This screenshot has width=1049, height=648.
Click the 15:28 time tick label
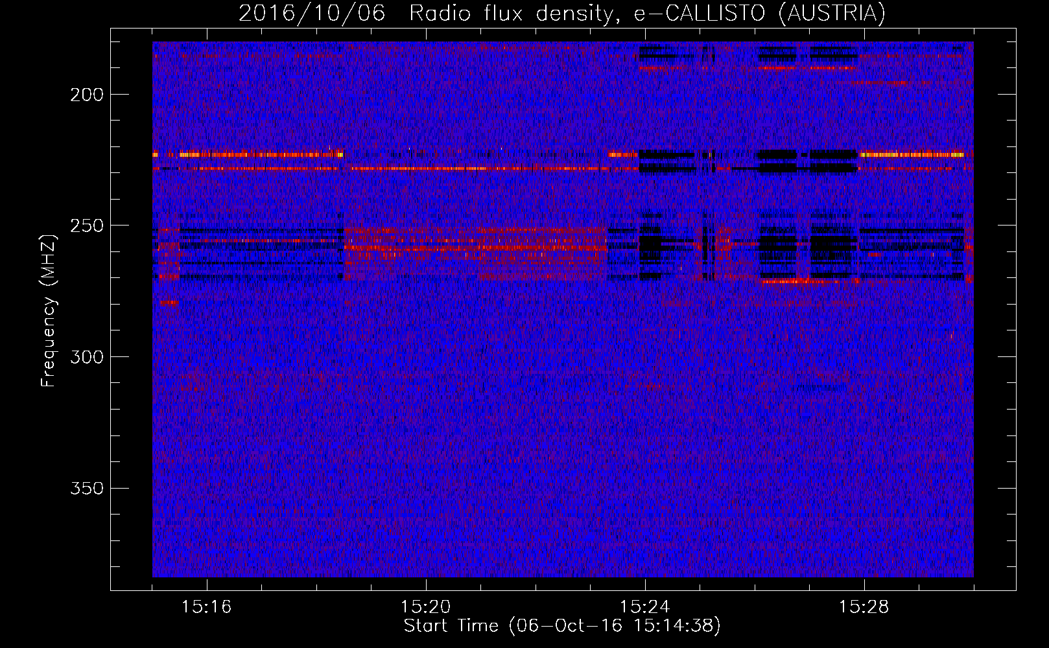(864, 607)
